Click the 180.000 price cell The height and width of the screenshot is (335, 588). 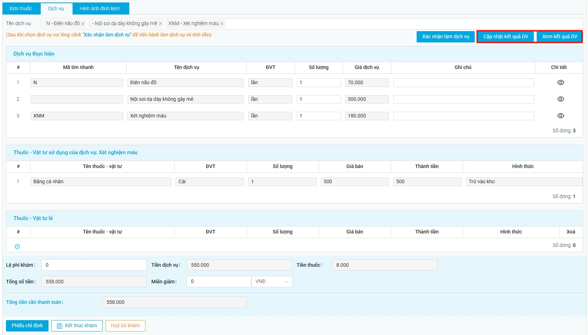point(367,116)
